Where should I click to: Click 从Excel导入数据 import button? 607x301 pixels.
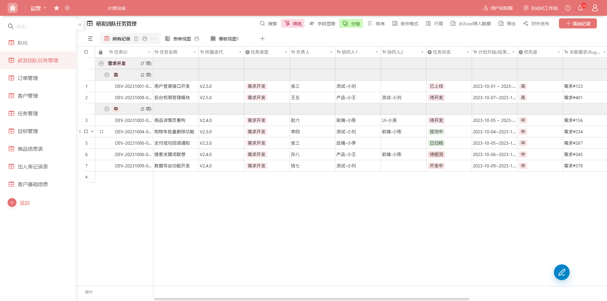click(471, 23)
